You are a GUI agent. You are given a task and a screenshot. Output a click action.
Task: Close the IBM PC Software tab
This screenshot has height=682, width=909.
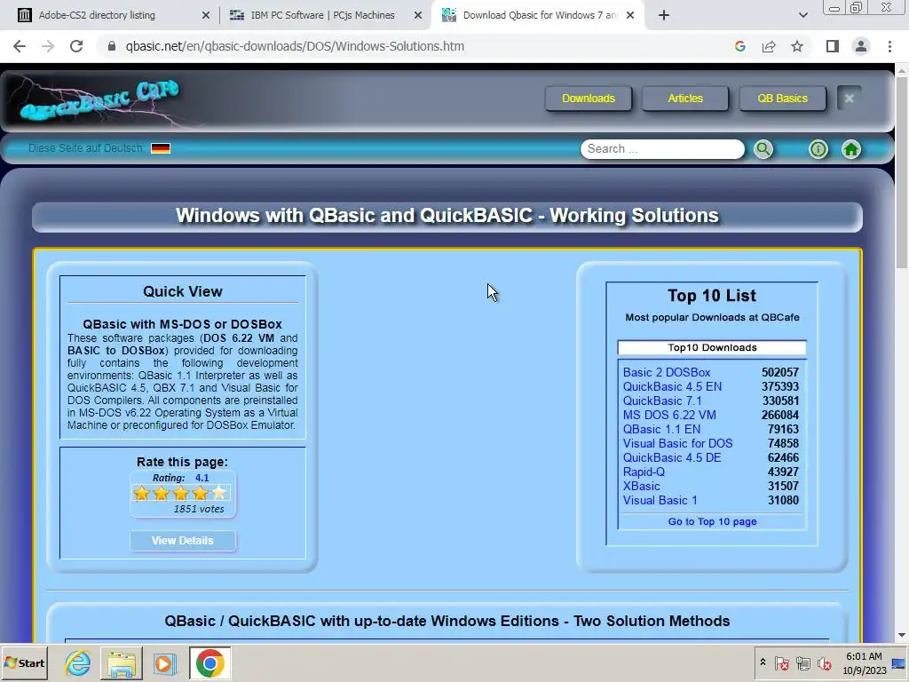coord(418,15)
